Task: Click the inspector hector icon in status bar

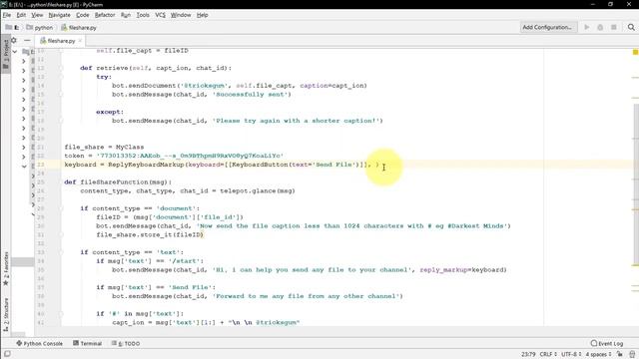Action: (x=632, y=354)
